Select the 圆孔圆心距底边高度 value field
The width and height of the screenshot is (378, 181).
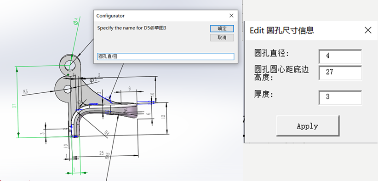point(340,72)
